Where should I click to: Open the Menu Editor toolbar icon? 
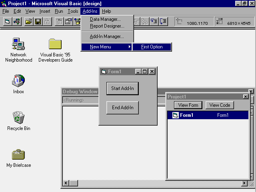coord(59,21)
